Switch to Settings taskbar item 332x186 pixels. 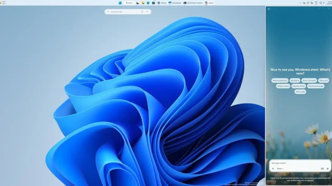[162, 3]
